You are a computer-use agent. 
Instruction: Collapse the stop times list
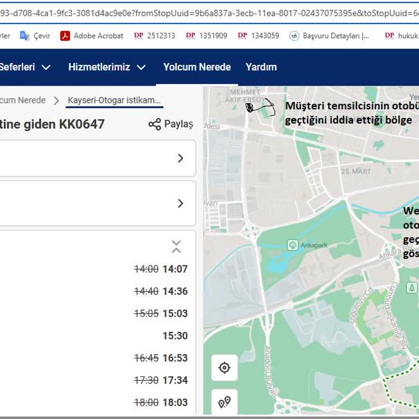click(x=176, y=247)
